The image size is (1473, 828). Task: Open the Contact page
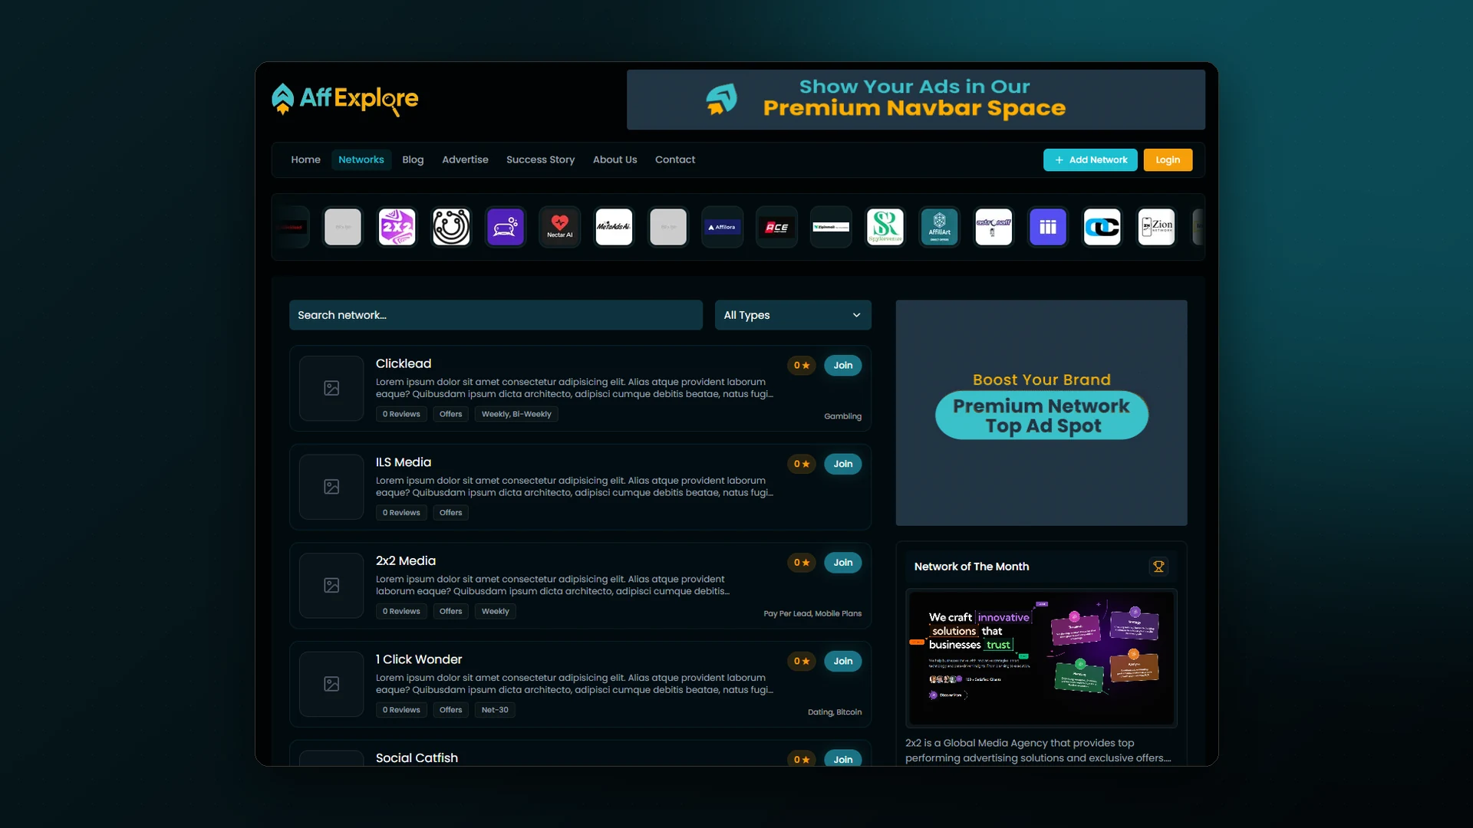point(675,159)
